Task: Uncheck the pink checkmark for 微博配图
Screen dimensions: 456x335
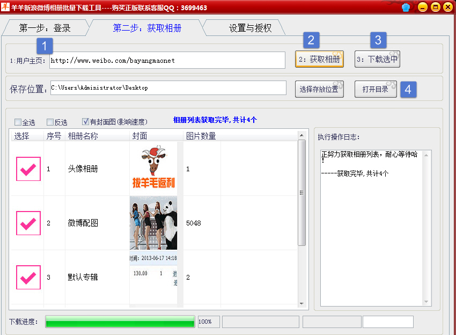Action: click(x=28, y=223)
